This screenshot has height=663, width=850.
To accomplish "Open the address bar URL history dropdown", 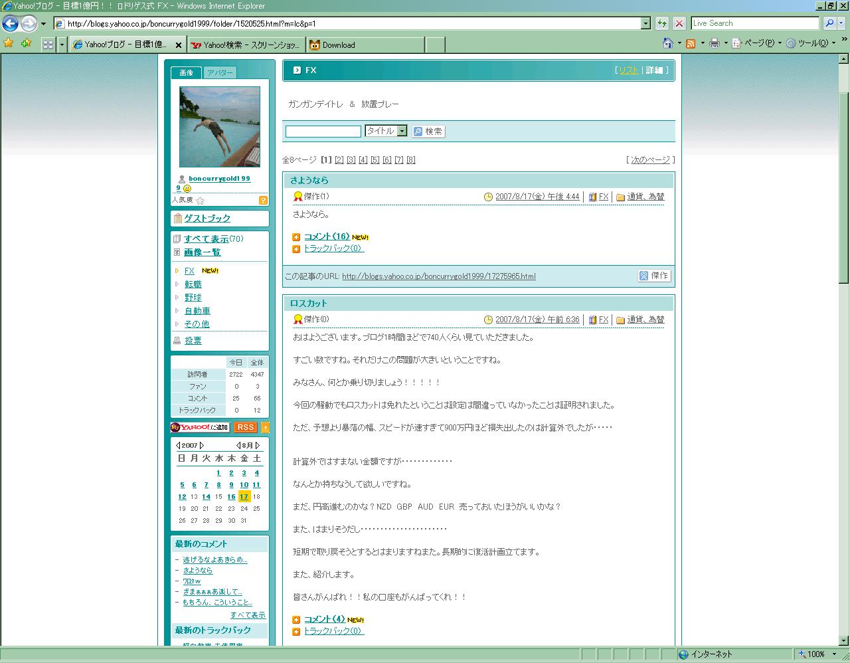I will 645,23.
